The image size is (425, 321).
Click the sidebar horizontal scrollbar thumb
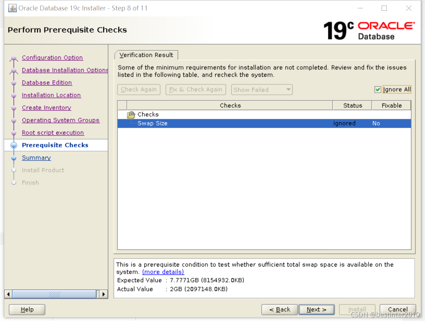54,294
